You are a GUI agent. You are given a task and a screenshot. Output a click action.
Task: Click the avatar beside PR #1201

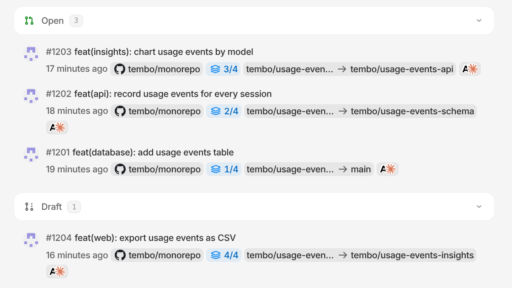point(31,154)
